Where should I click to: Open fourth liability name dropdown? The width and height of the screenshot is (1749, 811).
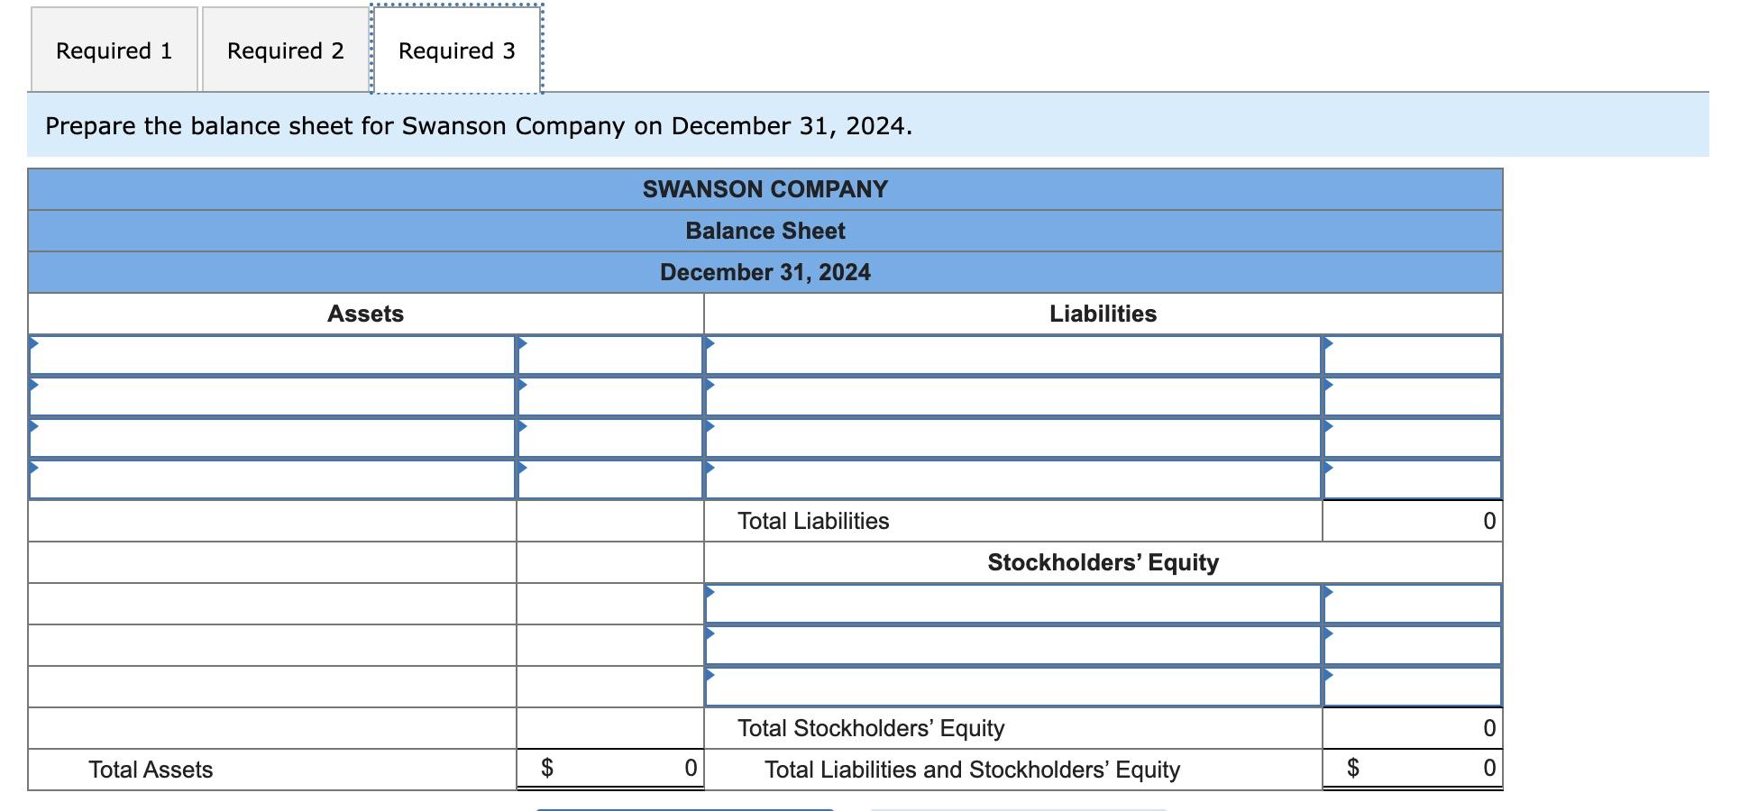(1013, 479)
